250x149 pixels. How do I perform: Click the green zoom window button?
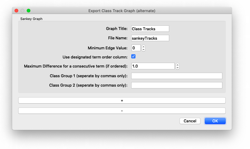pos(29,11)
